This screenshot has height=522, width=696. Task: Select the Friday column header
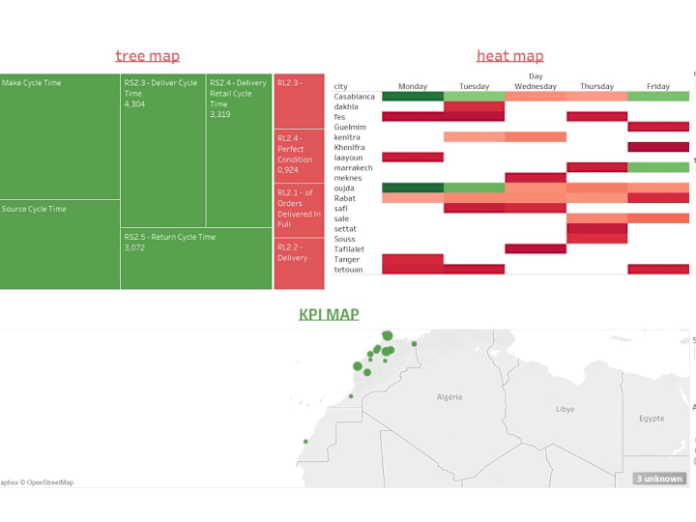coord(658,86)
